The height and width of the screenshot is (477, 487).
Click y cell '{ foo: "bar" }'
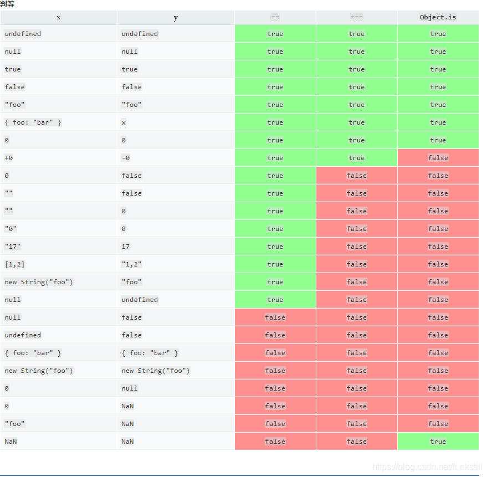[150, 353]
